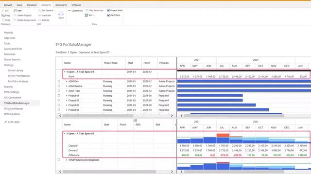
Task: Open the Portfolio Analyses sidebar link
Action: pos(18,81)
